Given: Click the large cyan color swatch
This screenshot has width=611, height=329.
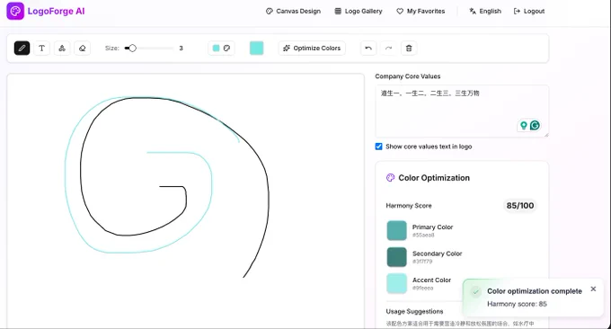Looking at the screenshot, I should tap(256, 48).
